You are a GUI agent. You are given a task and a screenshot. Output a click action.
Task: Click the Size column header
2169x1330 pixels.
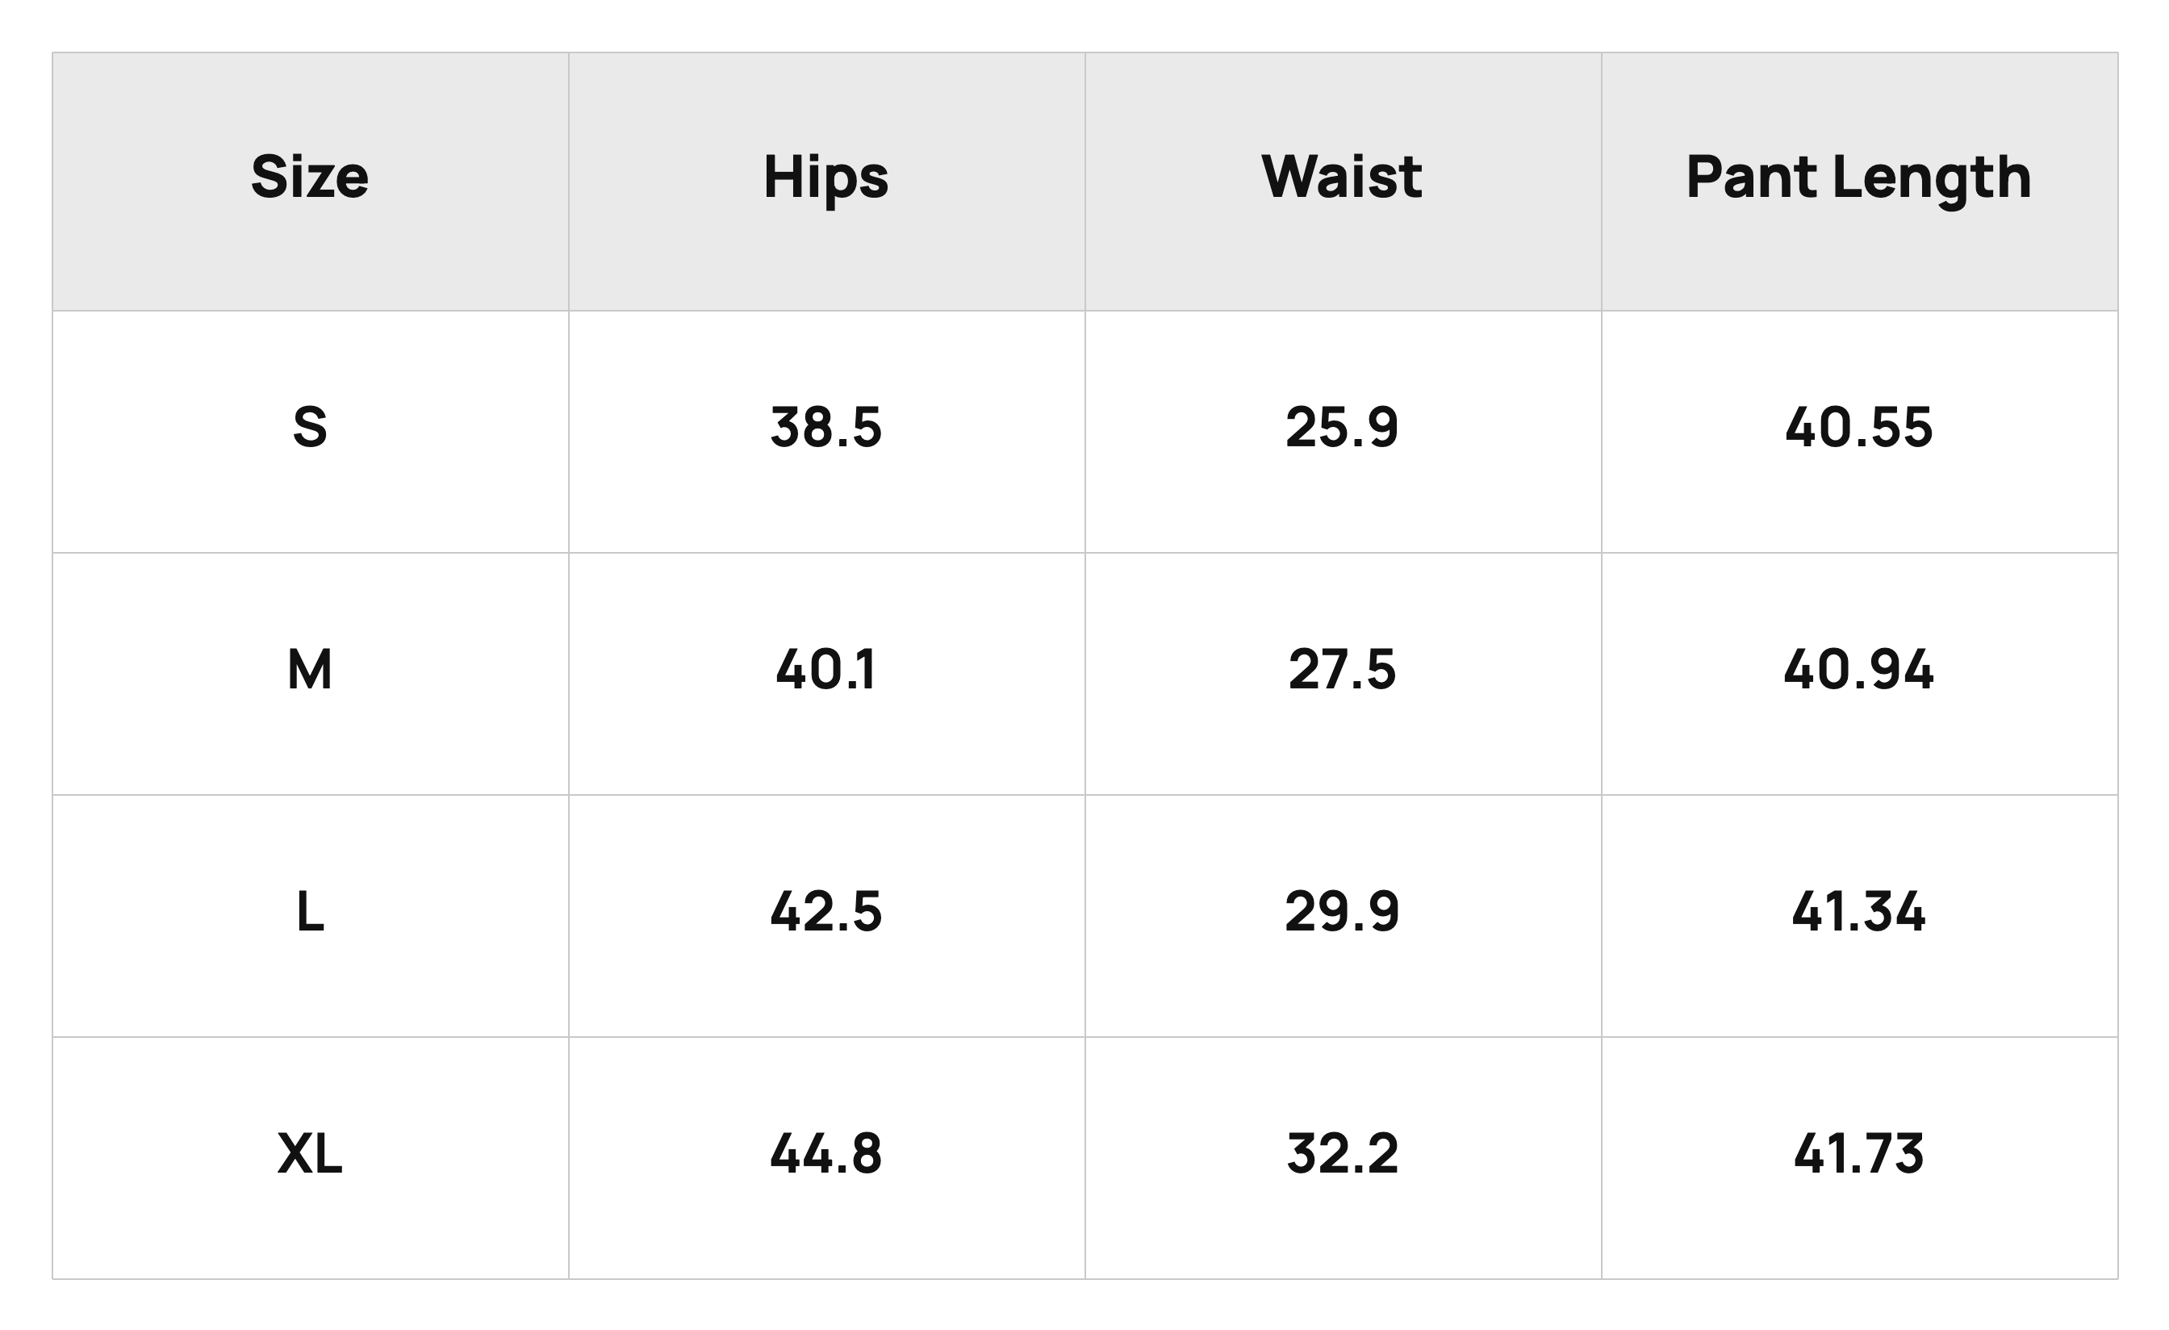coord(310,182)
